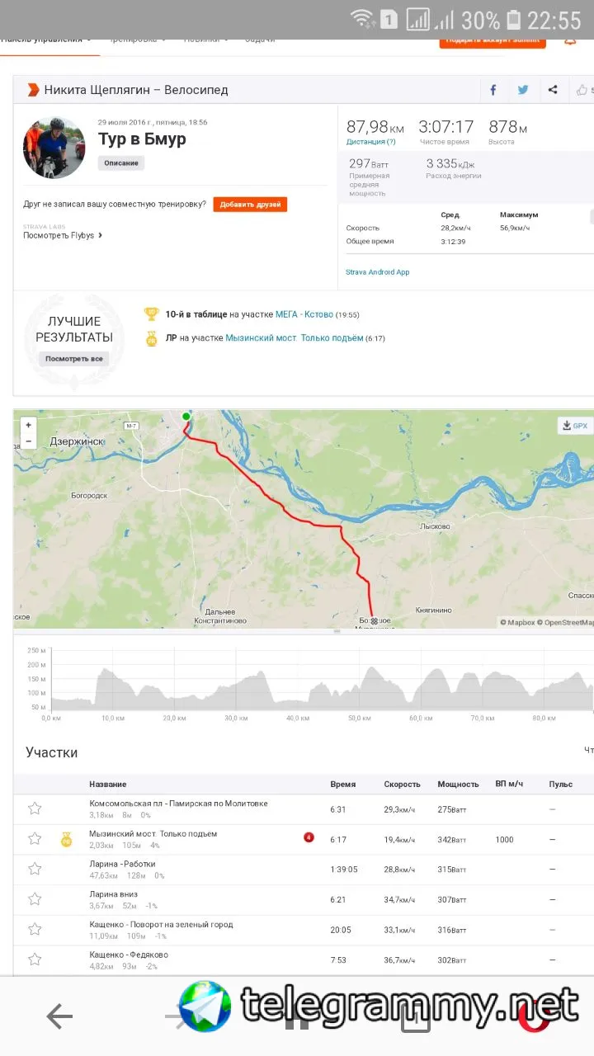Viewport: 594px width, 1056px height.
Task: Click the share icon
Action: coord(553,90)
